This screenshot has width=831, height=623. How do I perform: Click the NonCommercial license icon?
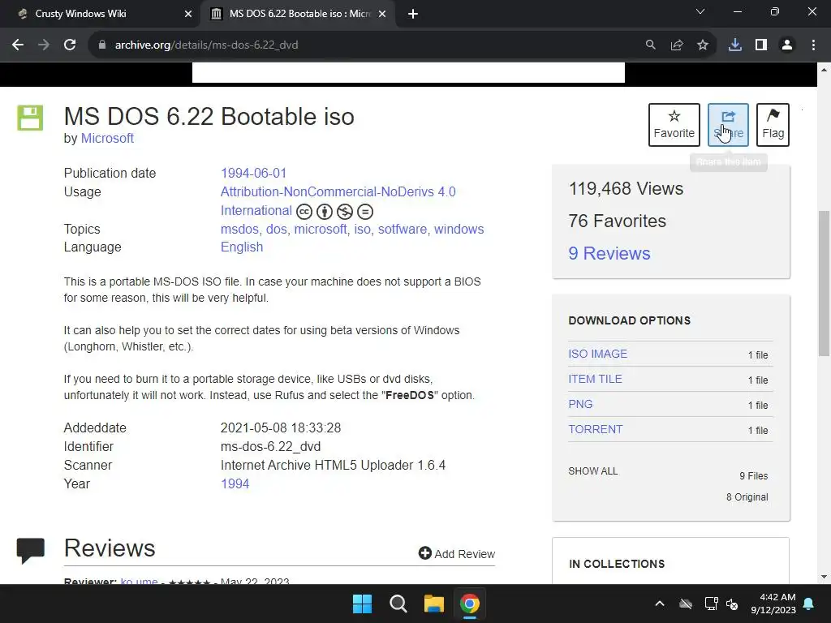[344, 212]
